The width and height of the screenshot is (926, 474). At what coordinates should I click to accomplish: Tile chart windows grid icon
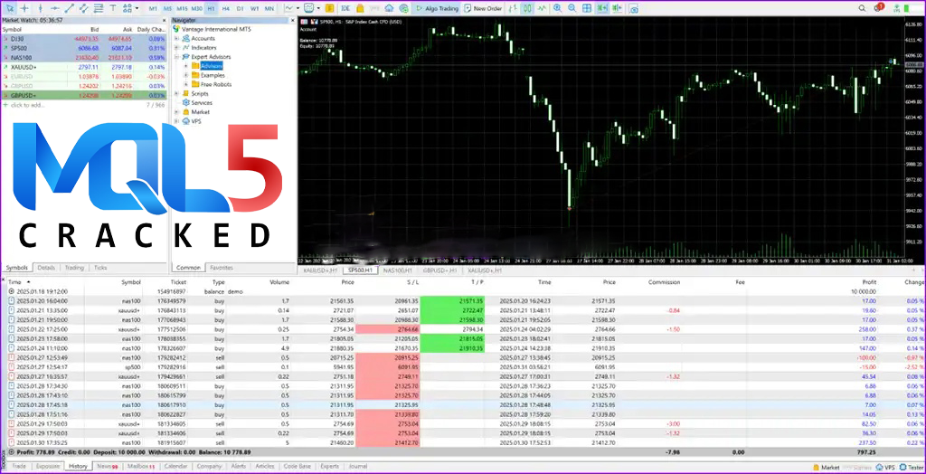[x=586, y=8]
